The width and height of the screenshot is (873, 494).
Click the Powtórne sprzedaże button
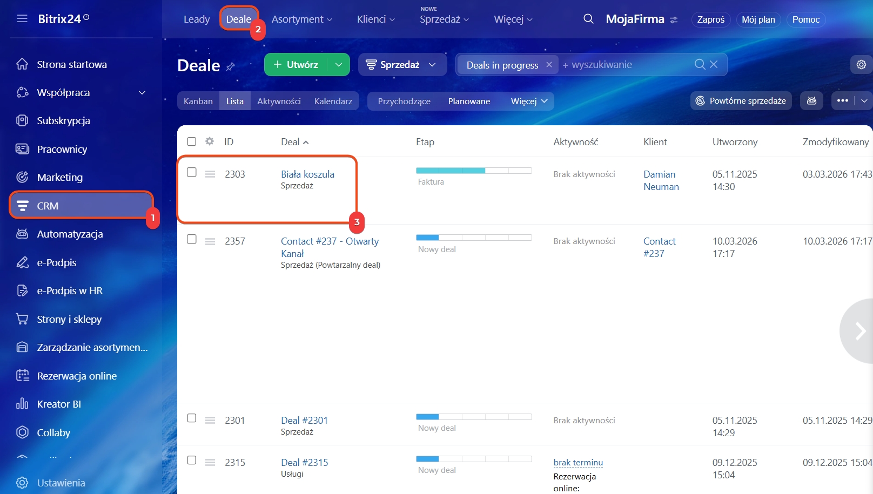[741, 101]
